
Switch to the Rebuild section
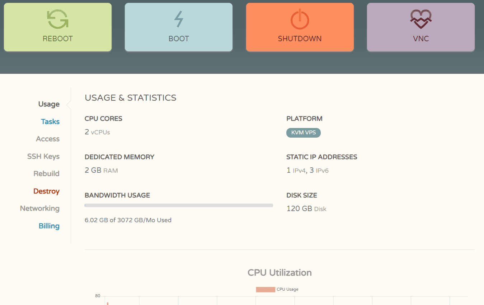pyautogui.click(x=46, y=174)
